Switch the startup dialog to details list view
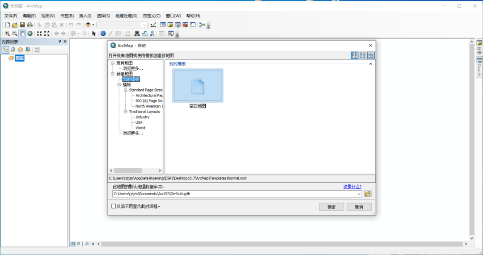This screenshot has height=255, width=483. coord(355,55)
